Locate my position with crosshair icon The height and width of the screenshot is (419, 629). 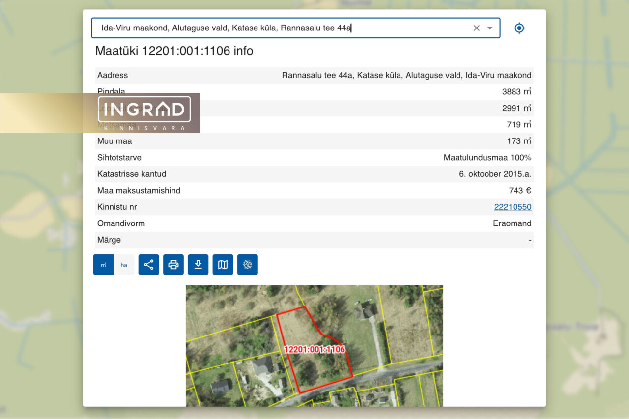(519, 28)
